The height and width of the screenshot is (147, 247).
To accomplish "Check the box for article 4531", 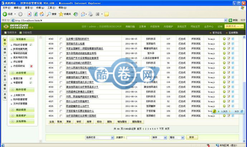I will [61, 82].
